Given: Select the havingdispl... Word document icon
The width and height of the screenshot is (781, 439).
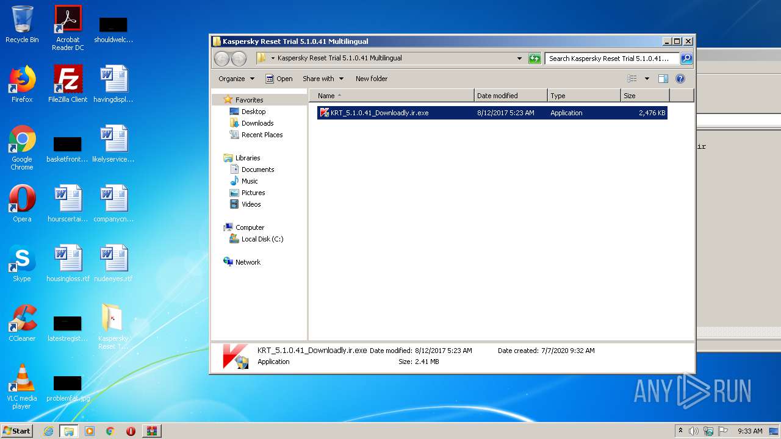Looking at the screenshot, I should point(113,84).
